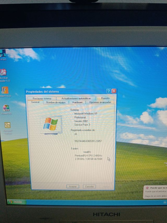The image size is (167, 223).
Task: Click the text Service Pack 3
Action: [x=82, y=125]
